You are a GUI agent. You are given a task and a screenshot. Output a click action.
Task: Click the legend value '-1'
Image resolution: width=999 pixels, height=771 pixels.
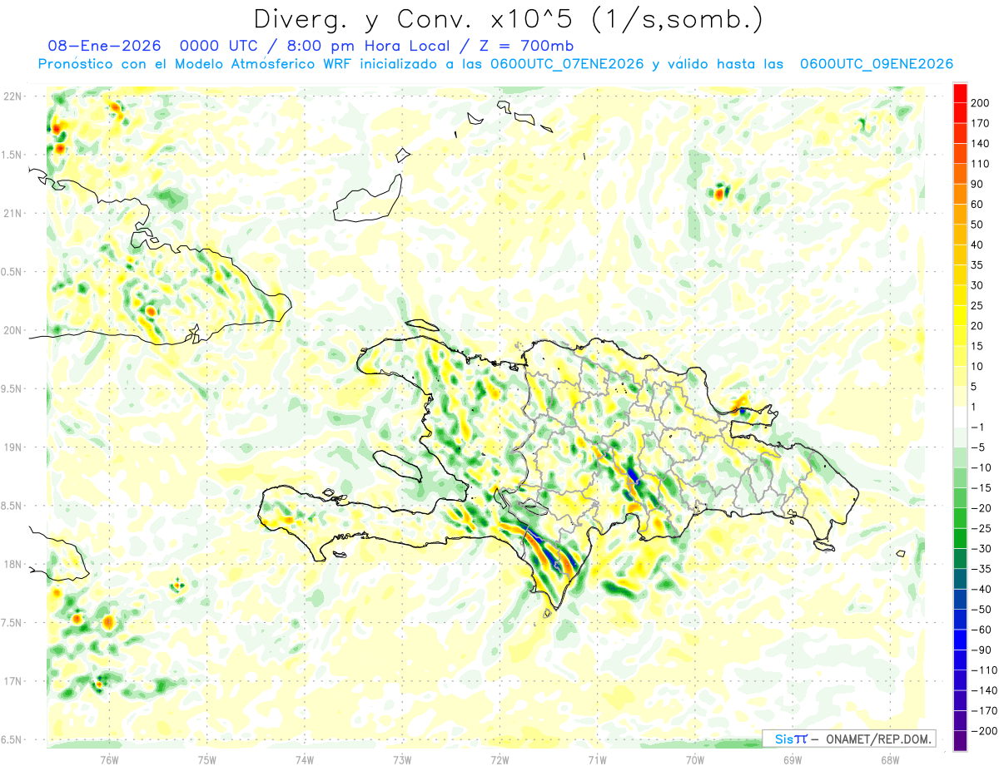click(979, 428)
